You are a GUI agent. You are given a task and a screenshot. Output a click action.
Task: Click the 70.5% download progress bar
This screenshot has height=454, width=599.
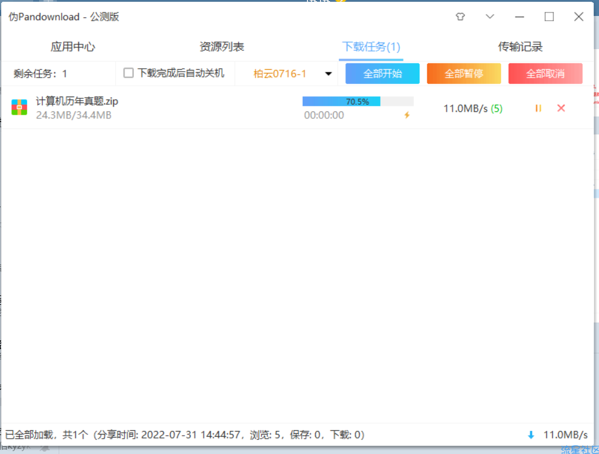(x=358, y=101)
